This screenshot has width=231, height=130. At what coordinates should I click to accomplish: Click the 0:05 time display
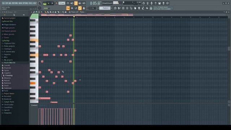point(95,3)
